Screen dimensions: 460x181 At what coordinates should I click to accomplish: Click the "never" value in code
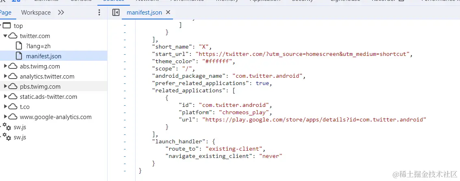pos(270,156)
